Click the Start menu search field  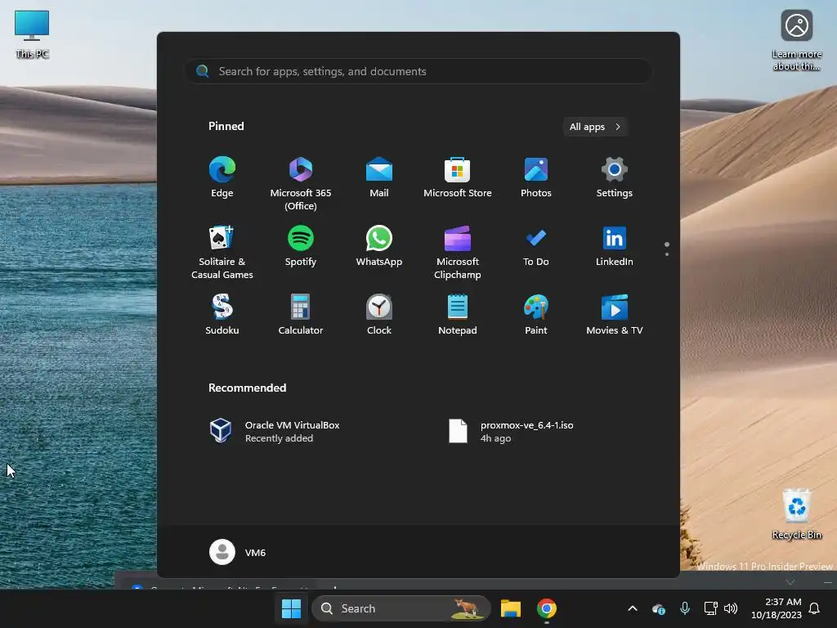[418, 71]
